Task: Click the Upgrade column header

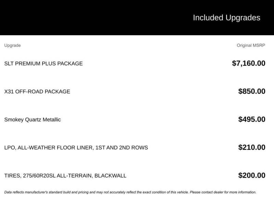Action: (12, 45)
